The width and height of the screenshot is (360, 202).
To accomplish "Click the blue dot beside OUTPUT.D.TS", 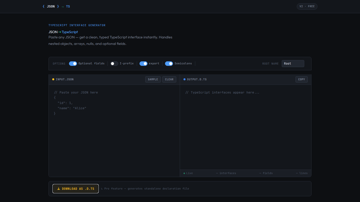I will pos(184,79).
